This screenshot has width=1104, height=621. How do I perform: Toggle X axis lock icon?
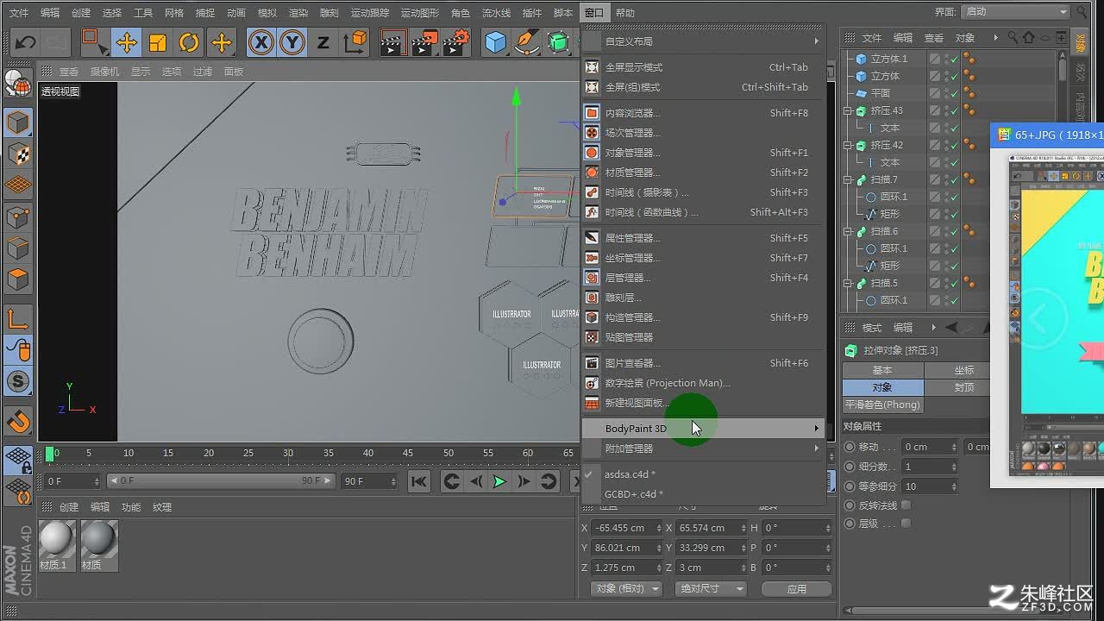point(261,42)
